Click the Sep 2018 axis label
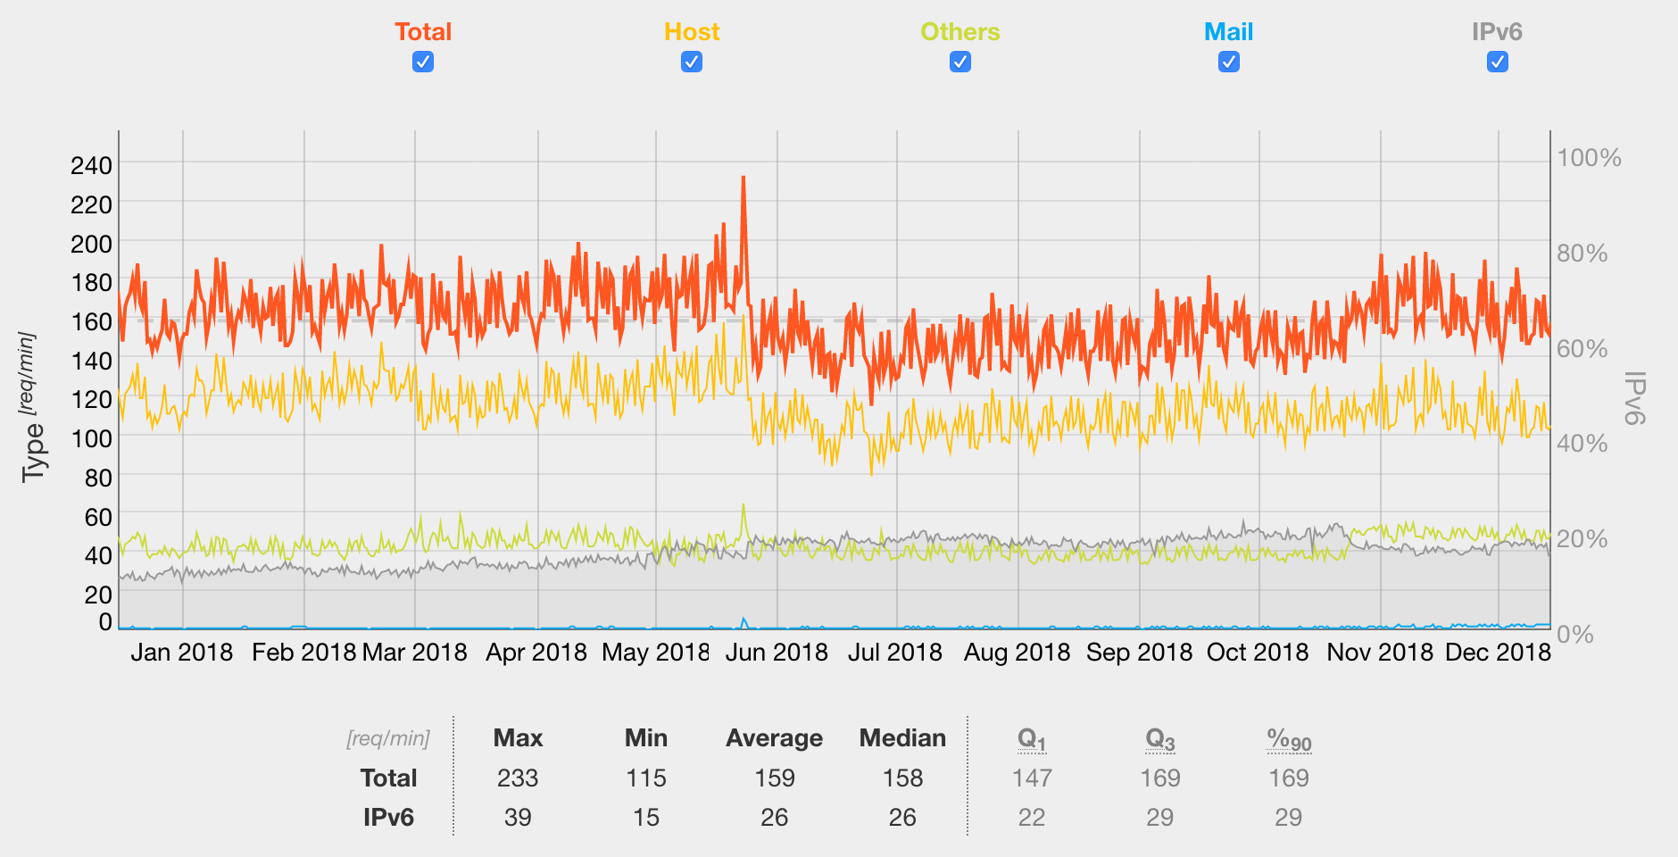 (1139, 653)
